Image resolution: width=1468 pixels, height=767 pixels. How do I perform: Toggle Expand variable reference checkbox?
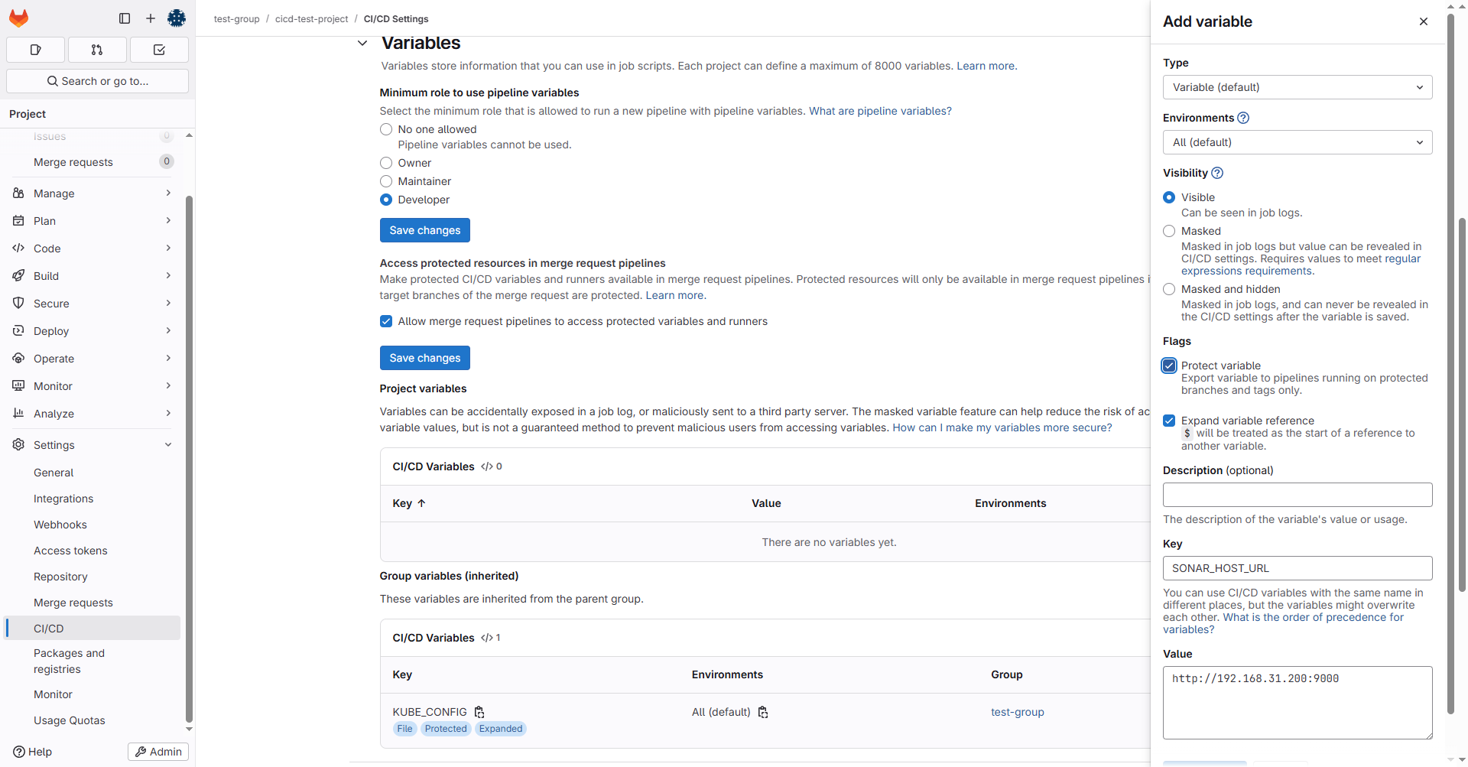pyautogui.click(x=1169, y=421)
